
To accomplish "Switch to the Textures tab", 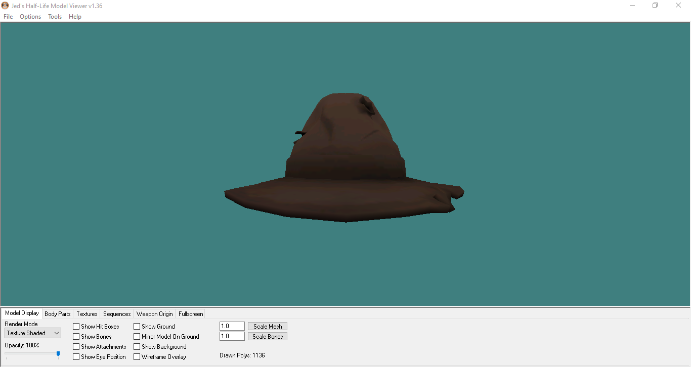I will 87,314.
